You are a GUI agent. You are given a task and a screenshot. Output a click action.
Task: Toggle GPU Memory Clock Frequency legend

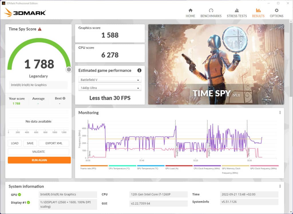(235, 170)
